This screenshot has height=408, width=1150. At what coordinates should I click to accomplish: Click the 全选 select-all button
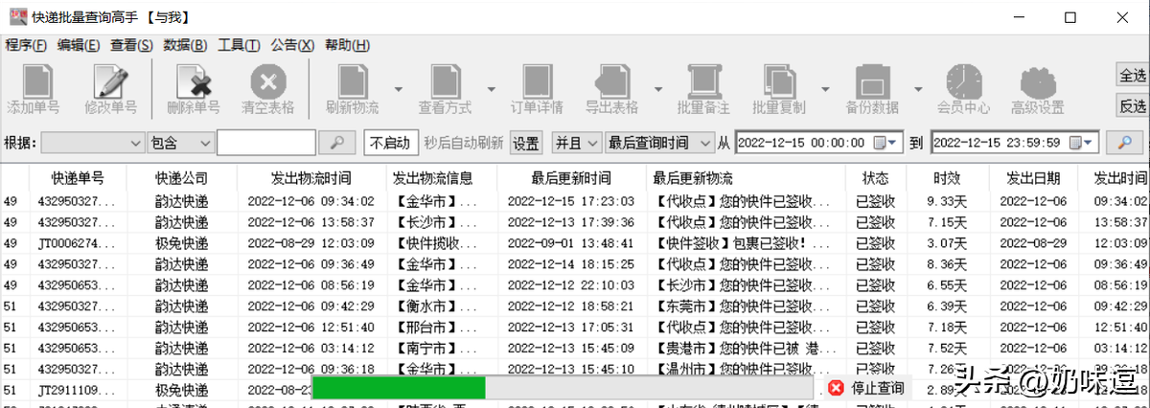point(1133,75)
